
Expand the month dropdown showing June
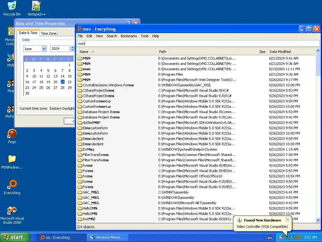pyautogui.click(x=44, y=49)
